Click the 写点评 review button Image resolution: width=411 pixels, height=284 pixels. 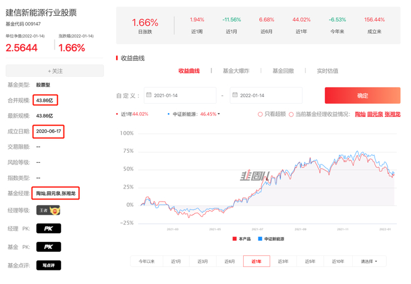click(49, 265)
